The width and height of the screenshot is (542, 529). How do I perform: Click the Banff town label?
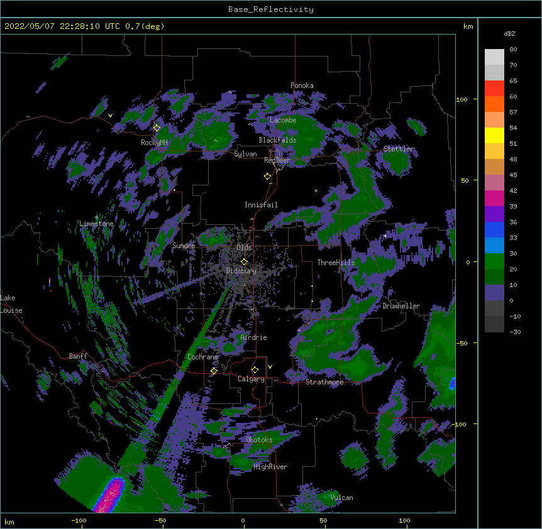pyautogui.click(x=78, y=356)
